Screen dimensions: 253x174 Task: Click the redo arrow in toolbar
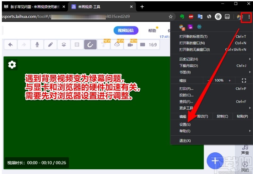[x=24, y=45]
